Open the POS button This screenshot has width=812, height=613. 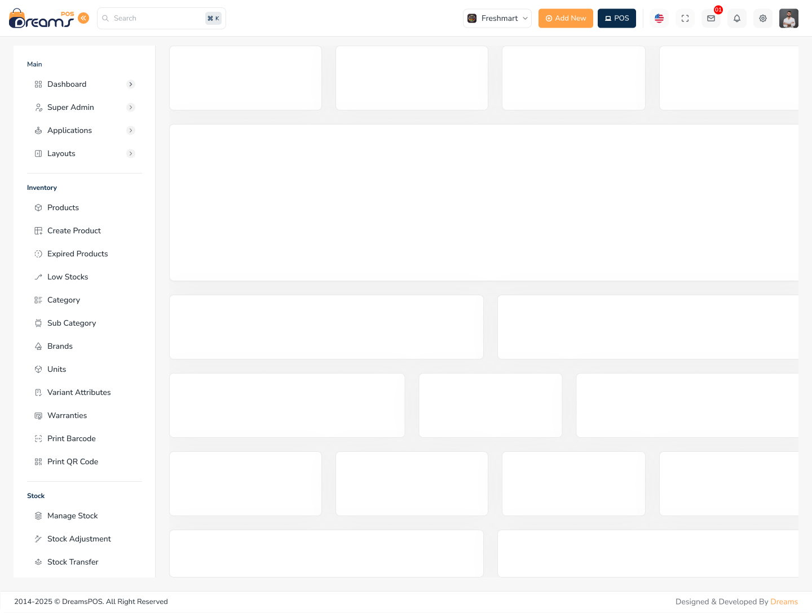click(617, 18)
